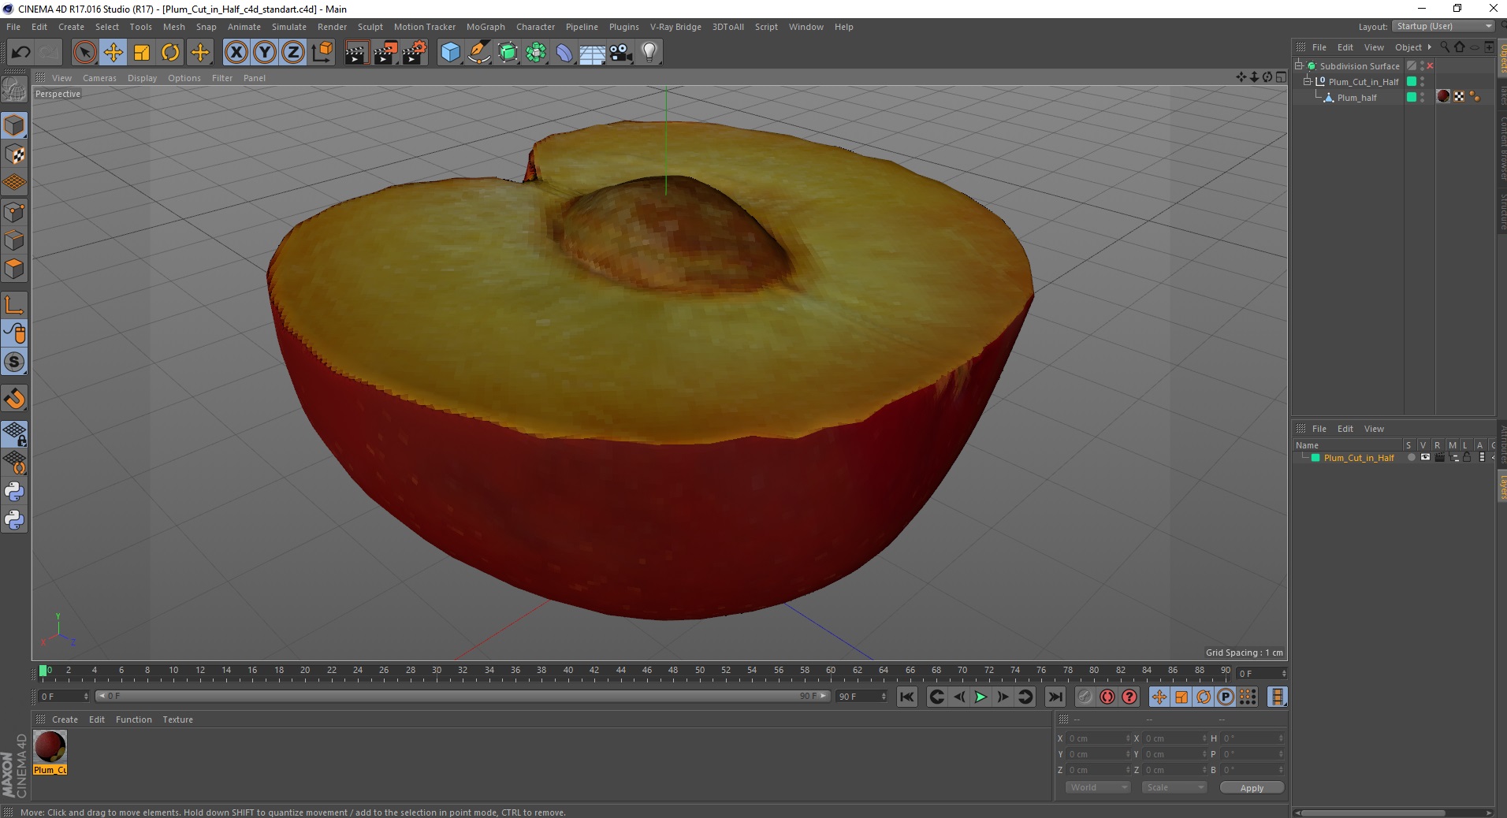Toggle X axis lock
The width and height of the screenshot is (1507, 818).
pos(236,53)
